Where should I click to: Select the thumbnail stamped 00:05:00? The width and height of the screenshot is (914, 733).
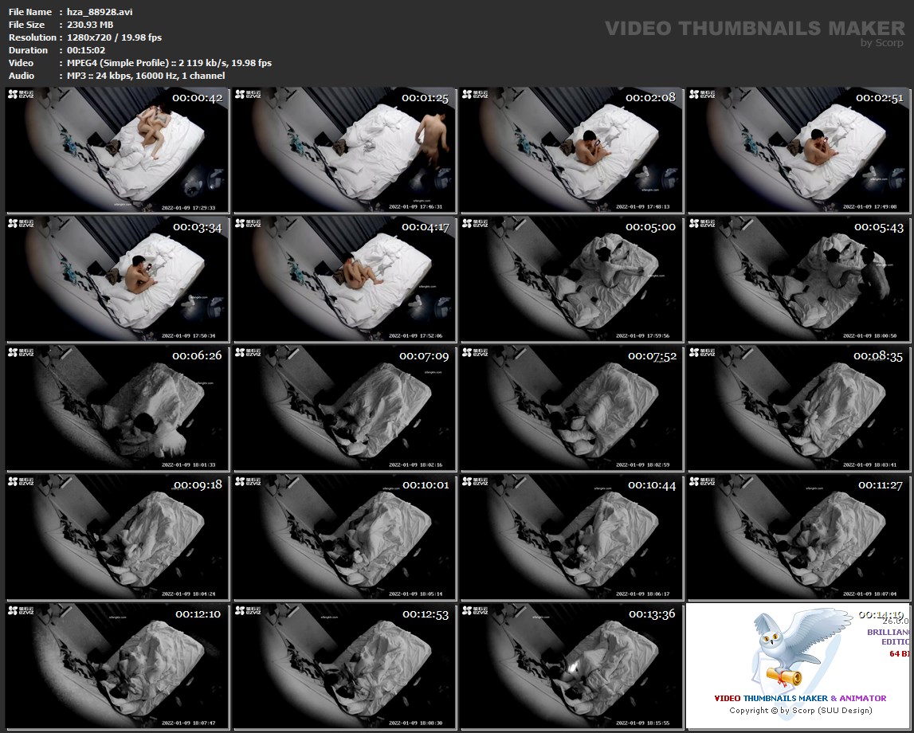[x=572, y=280]
